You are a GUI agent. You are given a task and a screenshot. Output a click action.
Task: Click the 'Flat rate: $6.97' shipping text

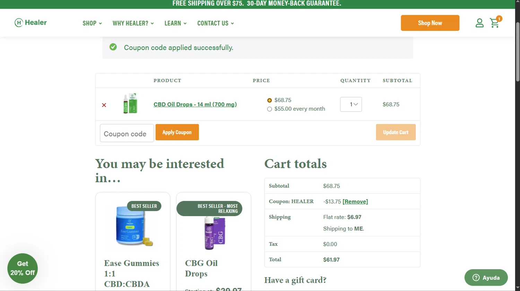click(342, 217)
